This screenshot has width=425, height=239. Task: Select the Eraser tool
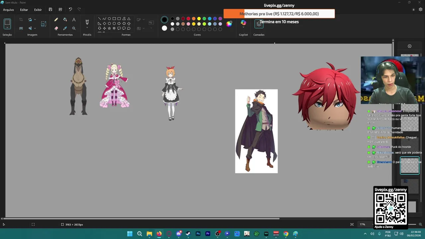[56, 28]
